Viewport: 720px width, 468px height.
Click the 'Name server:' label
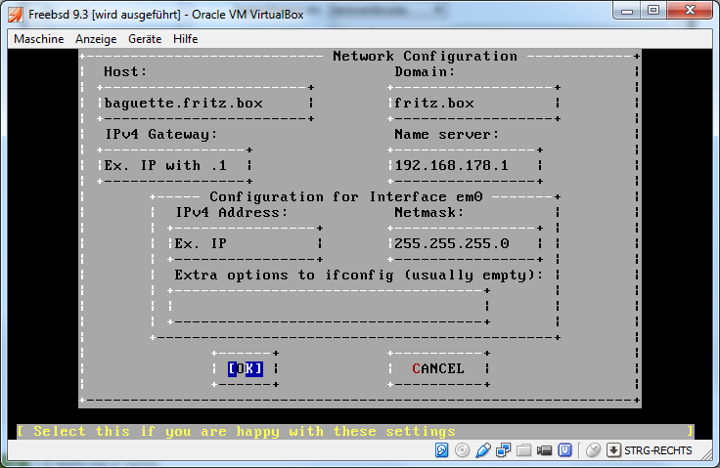pyautogui.click(x=446, y=134)
